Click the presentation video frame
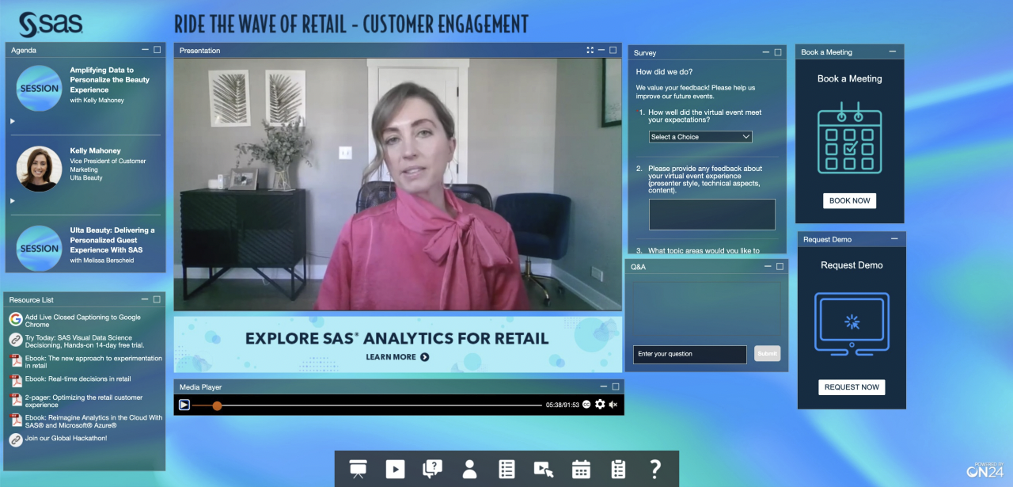The width and height of the screenshot is (1013, 487). [x=398, y=184]
